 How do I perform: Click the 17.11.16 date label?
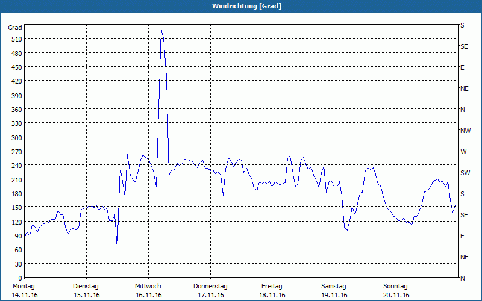point(210,295)
